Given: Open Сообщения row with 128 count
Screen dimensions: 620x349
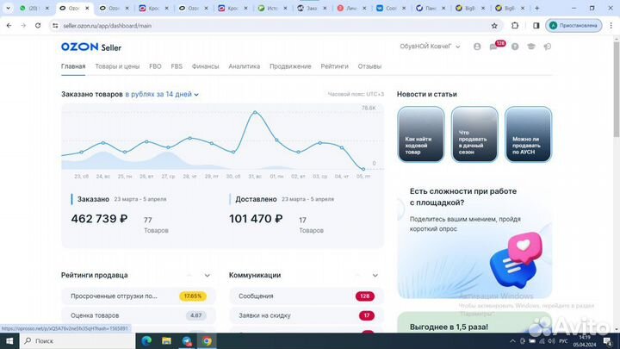Looking at the screenshot, I should pyautogui.click(x=306, y=296).
